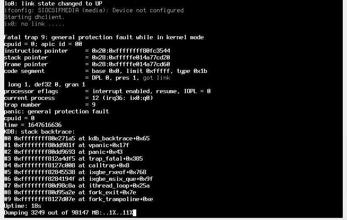Image resolution: width=347 pixels, height=220 pixels.
Task: Click the 'current process' irq36 value
Action: [x=122, y=98]
